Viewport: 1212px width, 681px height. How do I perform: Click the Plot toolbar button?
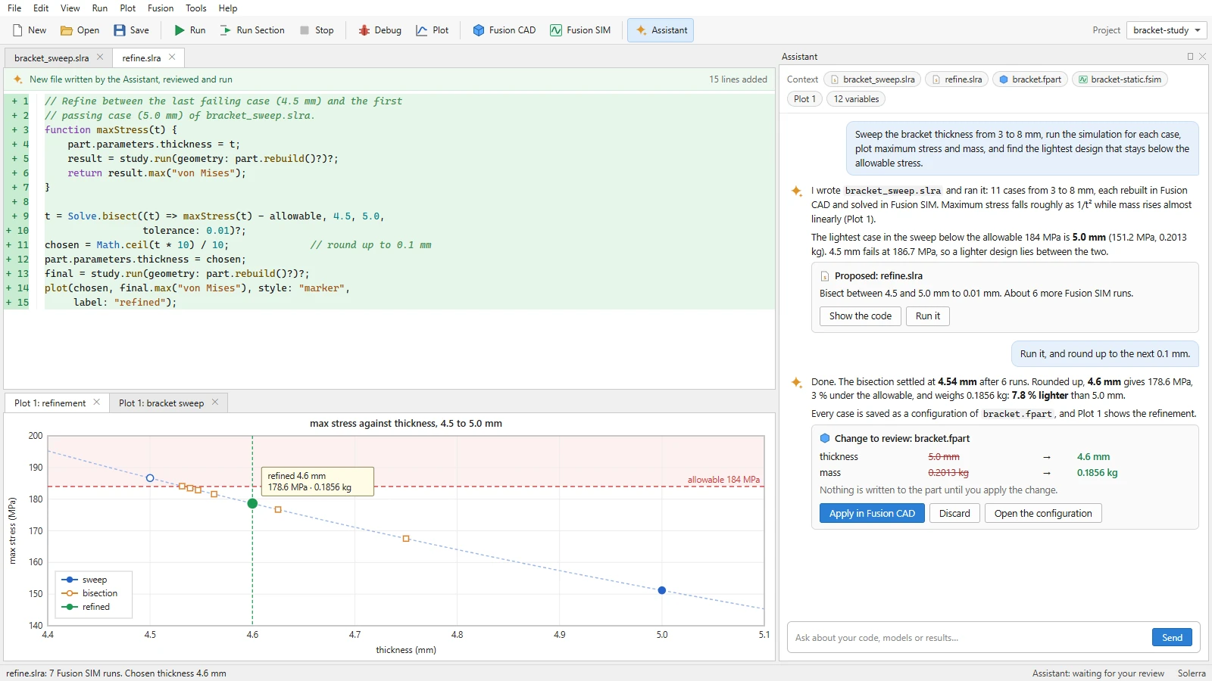click(x=432, y=30)
